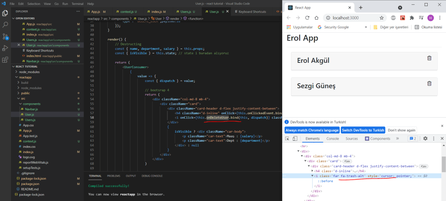Open the Extensions view in activity bar
This screenshot has width=446, height=201.
pos(5,59)
